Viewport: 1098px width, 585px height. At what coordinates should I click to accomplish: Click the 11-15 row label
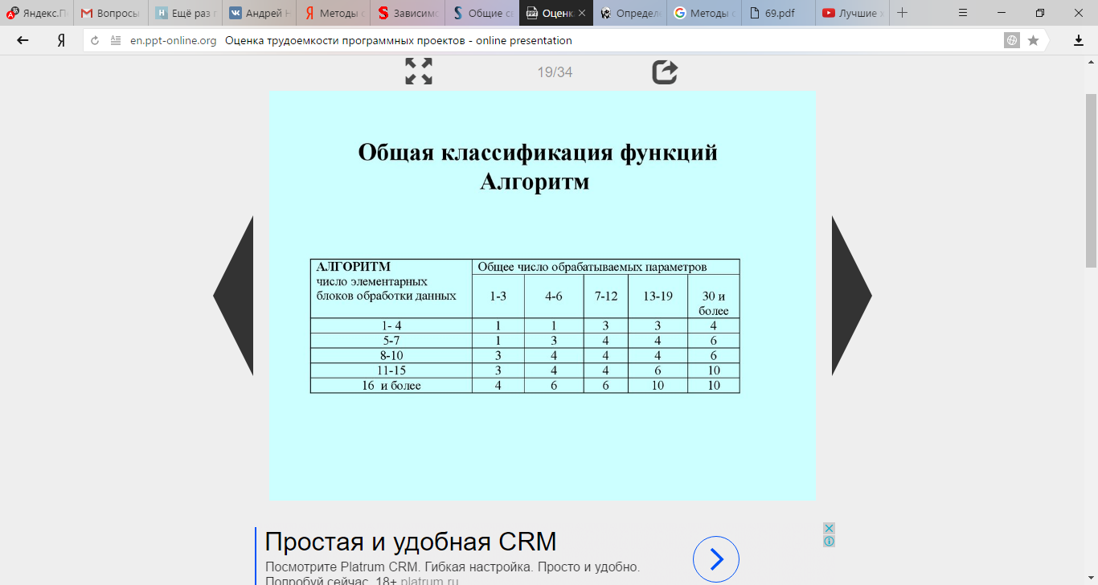point(391,370)
